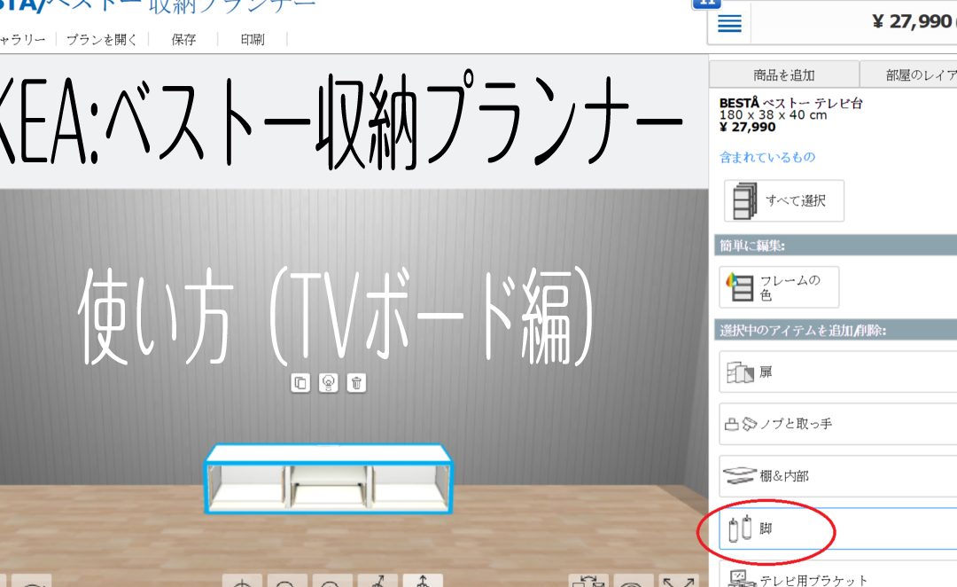Click プランを開く in the top menu
This screenshot has height=587, width=957.
pyautogui.click(x=101, y=40)
